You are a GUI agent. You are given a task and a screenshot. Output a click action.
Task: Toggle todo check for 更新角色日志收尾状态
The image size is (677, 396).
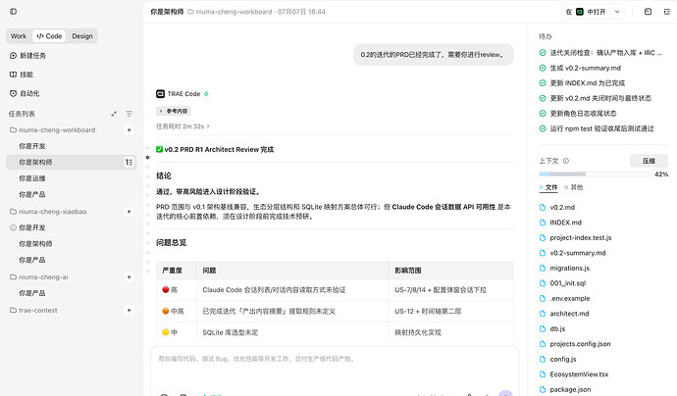click(543, 114)
